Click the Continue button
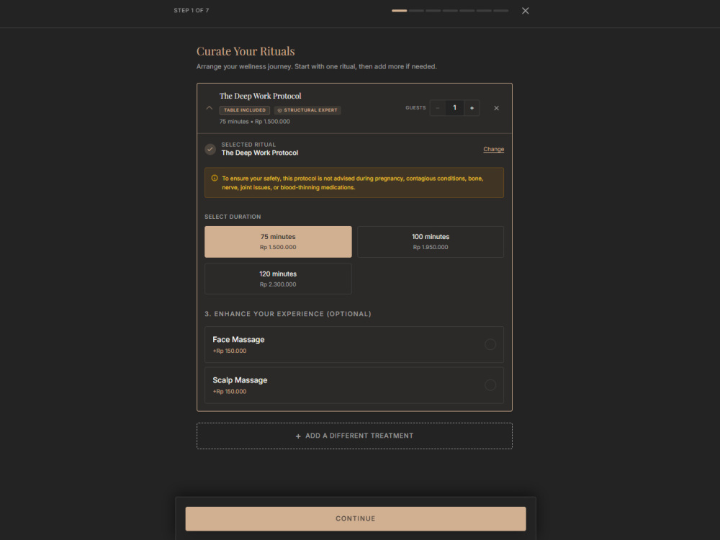This screenshot has height=540, width=720. tap(356, 518)
